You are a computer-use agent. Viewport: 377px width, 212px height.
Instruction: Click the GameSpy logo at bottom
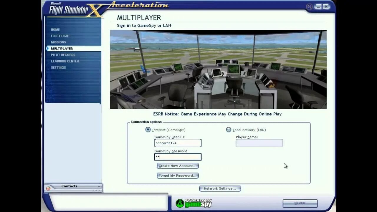194,203
